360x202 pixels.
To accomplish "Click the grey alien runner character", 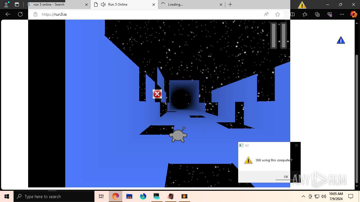I will (178, 135).
